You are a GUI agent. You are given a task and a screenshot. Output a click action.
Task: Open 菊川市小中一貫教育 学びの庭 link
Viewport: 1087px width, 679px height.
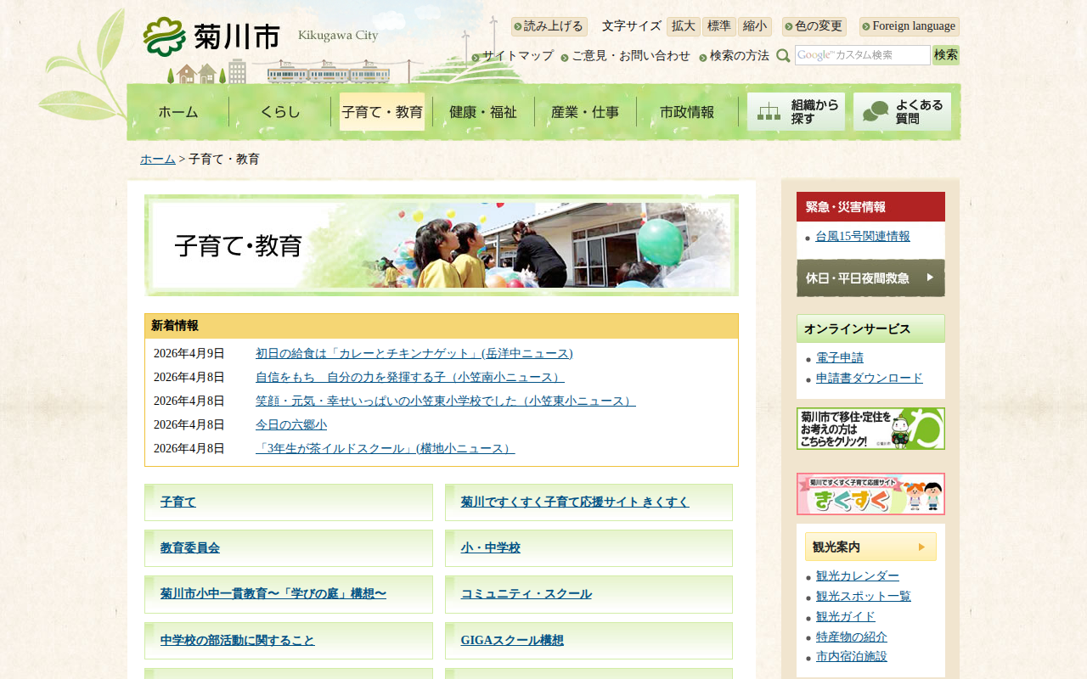(x=273, y=594)
